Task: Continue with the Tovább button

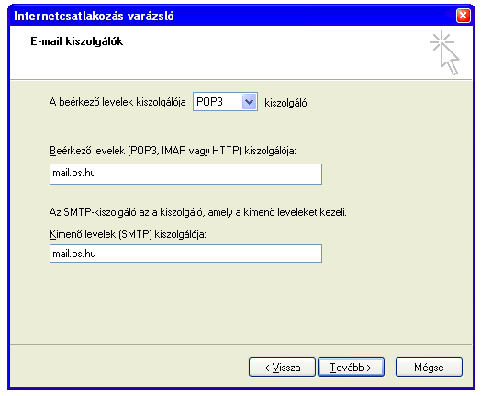Action: pyautogui.click(x=351, y=367)
